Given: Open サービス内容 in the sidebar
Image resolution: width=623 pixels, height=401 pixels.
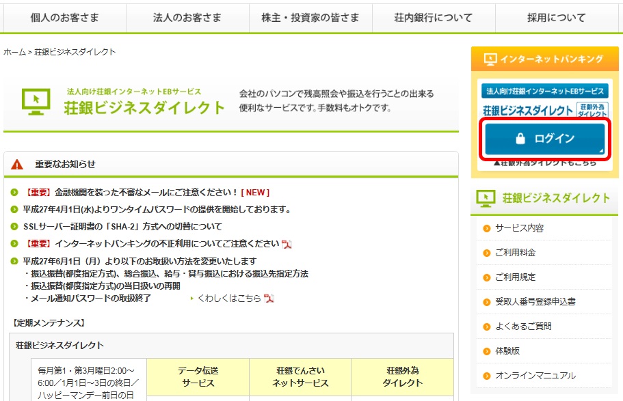Looking at the screenshot, I should [x=519, y=228].
